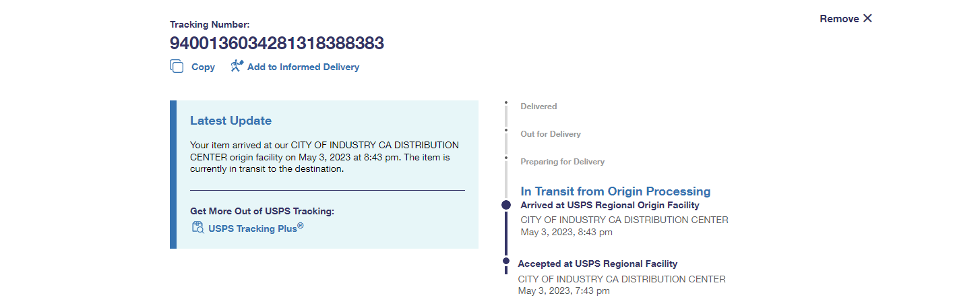Click the Copy tracking number icon
The width and height of the screenshot is (955, 308).
(x=177, y=67)
